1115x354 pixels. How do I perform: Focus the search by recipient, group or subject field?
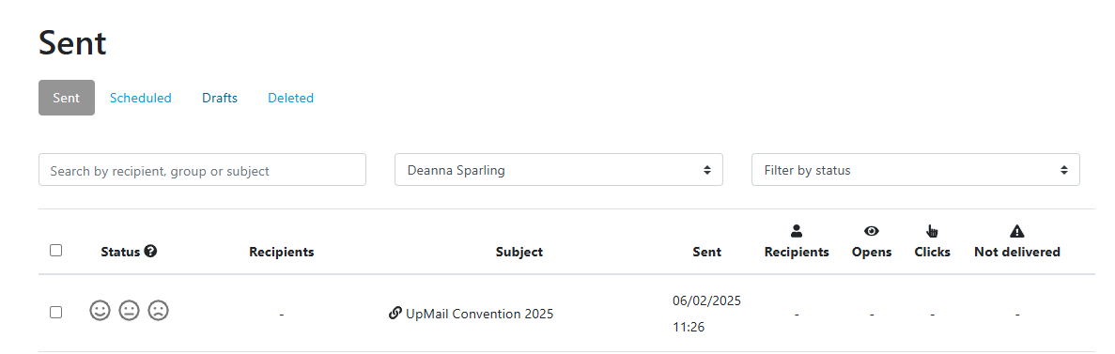[203, 170]
